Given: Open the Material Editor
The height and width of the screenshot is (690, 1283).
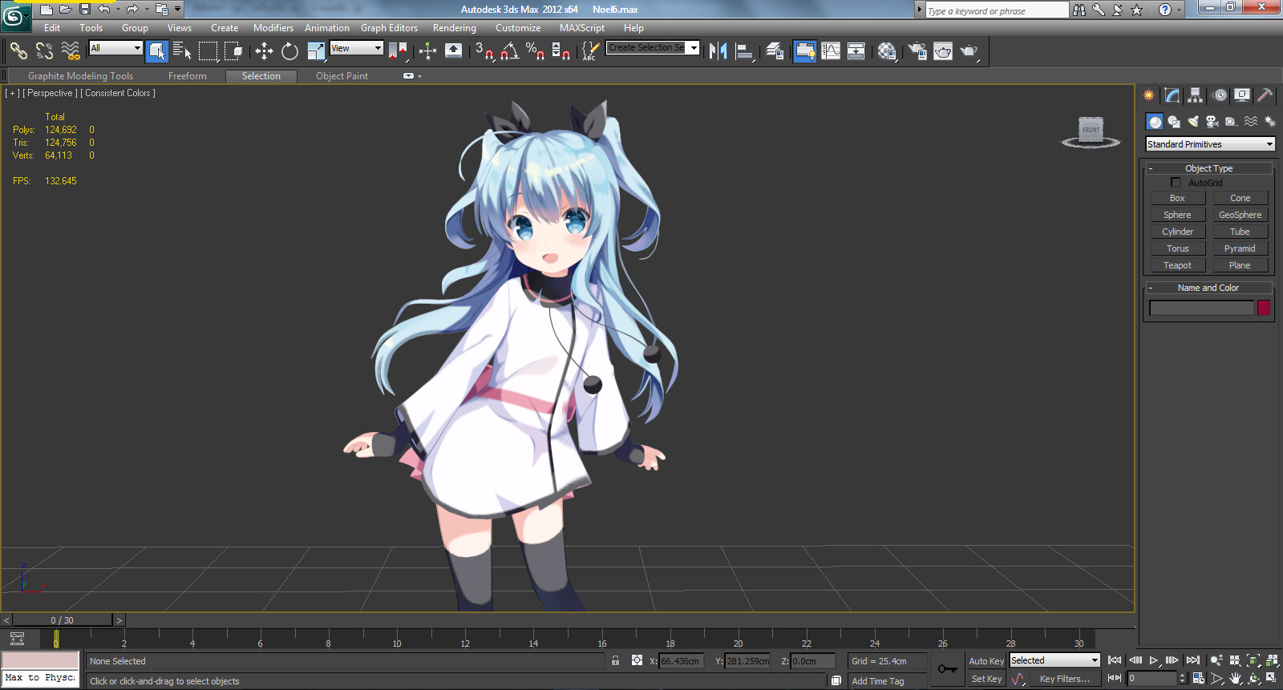Looking at the screenshot, I should pyautogui.click(x=886, y=51).
